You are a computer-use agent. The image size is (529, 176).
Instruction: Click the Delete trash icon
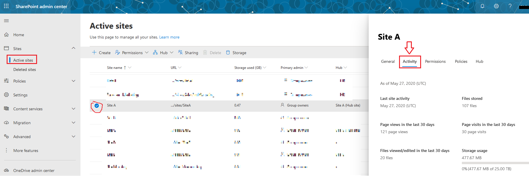[x=205, y=52]
